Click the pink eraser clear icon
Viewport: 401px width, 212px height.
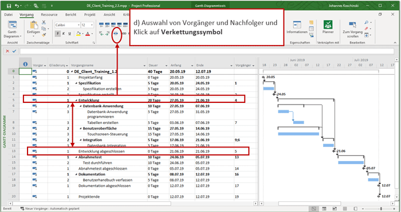(x=367, y=29)
